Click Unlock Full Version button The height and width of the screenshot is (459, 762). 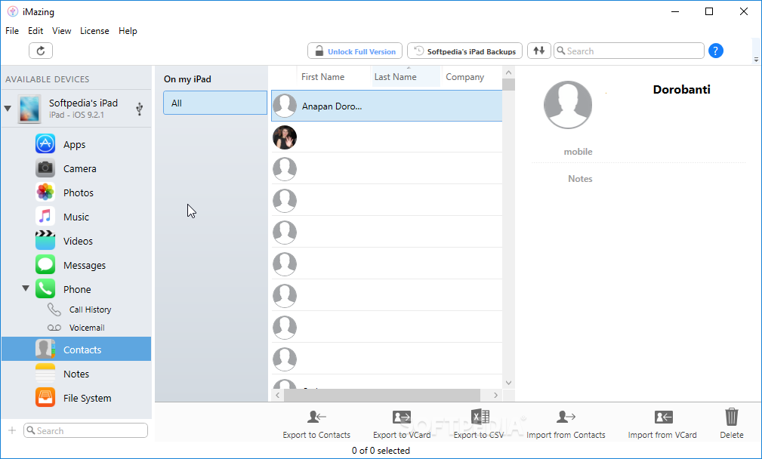click(355, 51)
